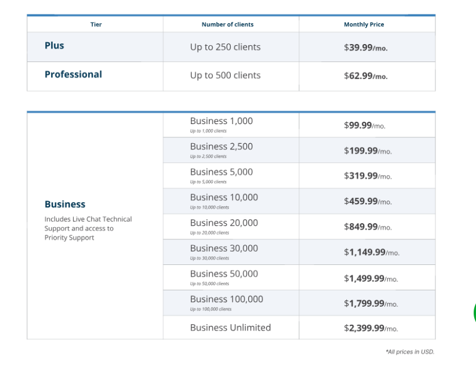This screenshot has height=367, width=476.
Task: Click the Up to 30,000 clients subtext
Action: (209, 259)
